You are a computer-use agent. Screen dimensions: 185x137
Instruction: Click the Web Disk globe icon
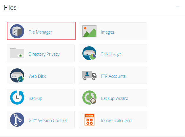(x=17, y=75)
